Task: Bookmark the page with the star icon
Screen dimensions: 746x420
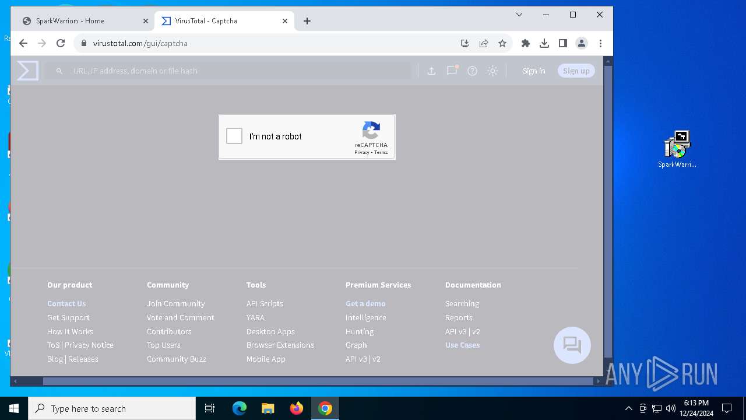Action: (502, 43)
